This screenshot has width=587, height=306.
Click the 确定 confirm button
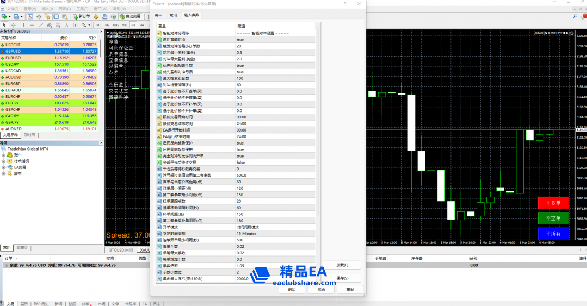(x=292, y=290)
